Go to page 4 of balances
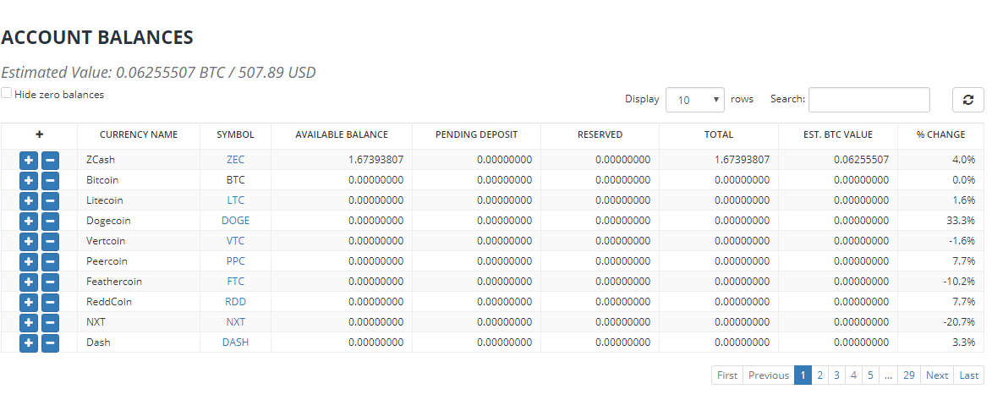Viewport: 992px width, 400px height. (x=853, y=375)
